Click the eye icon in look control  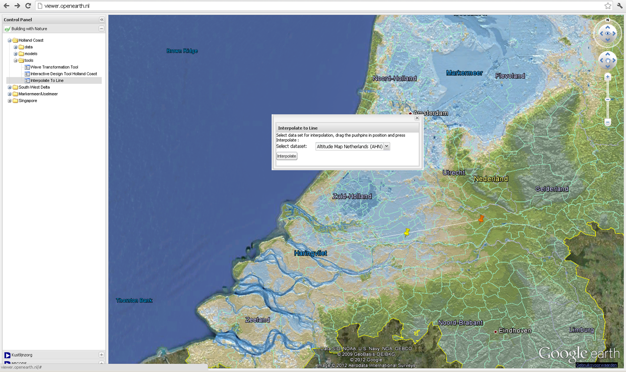pyautogui.click(x=608, y=33)
